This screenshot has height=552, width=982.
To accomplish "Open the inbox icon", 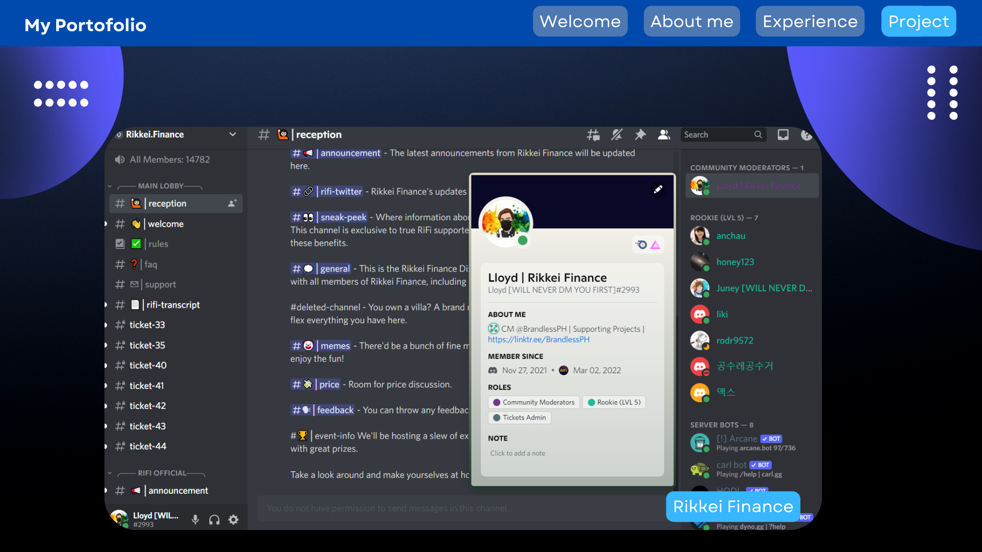I will pos(783,134).
